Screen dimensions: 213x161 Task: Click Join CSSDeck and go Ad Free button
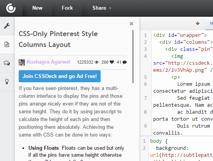[x=59, y=76]
